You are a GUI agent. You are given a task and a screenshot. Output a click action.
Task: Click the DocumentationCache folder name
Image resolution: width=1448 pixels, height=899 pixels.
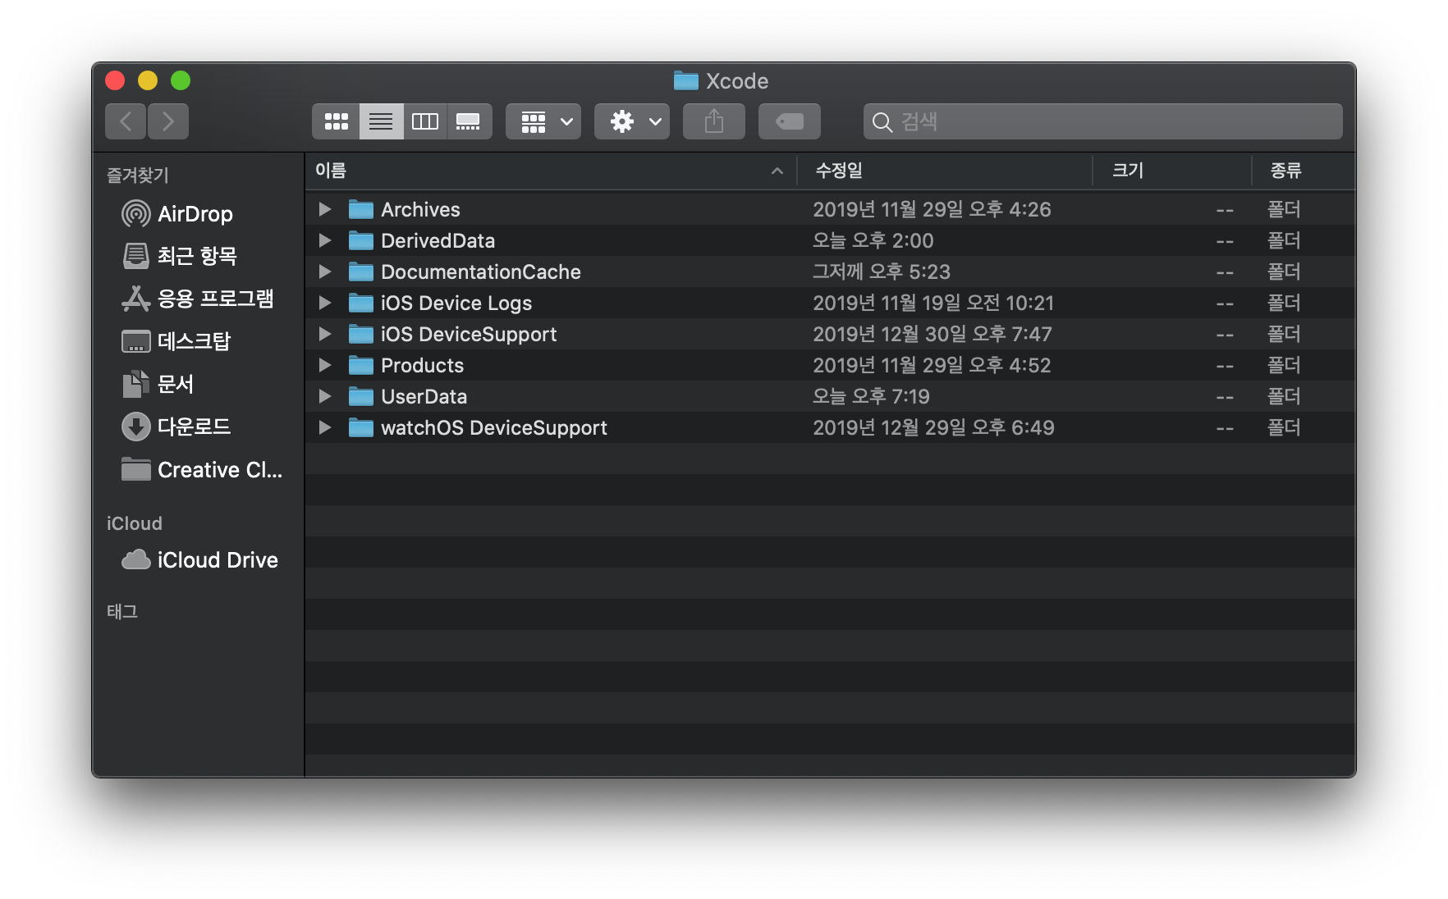481,272
